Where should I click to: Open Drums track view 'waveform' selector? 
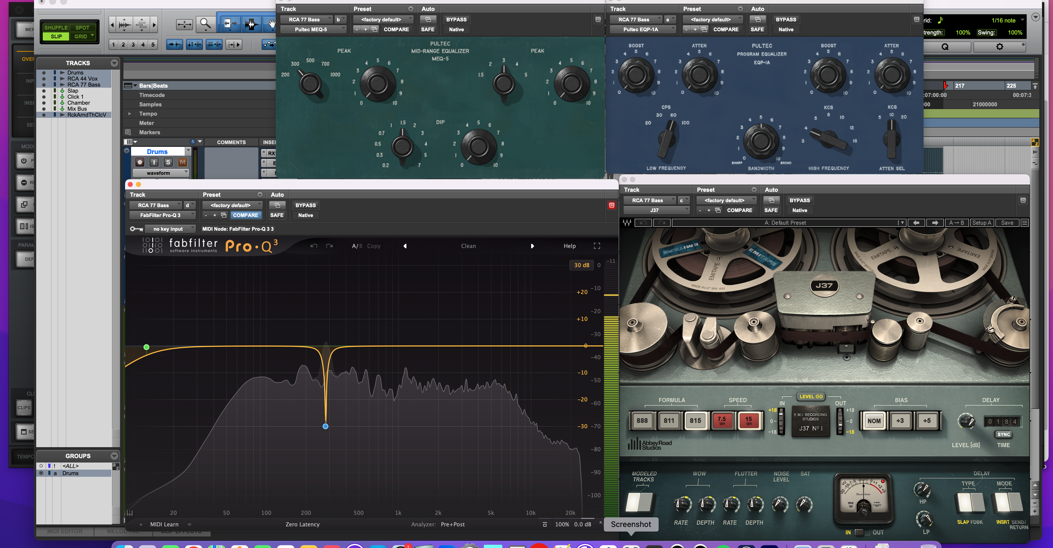coord(161,173)
